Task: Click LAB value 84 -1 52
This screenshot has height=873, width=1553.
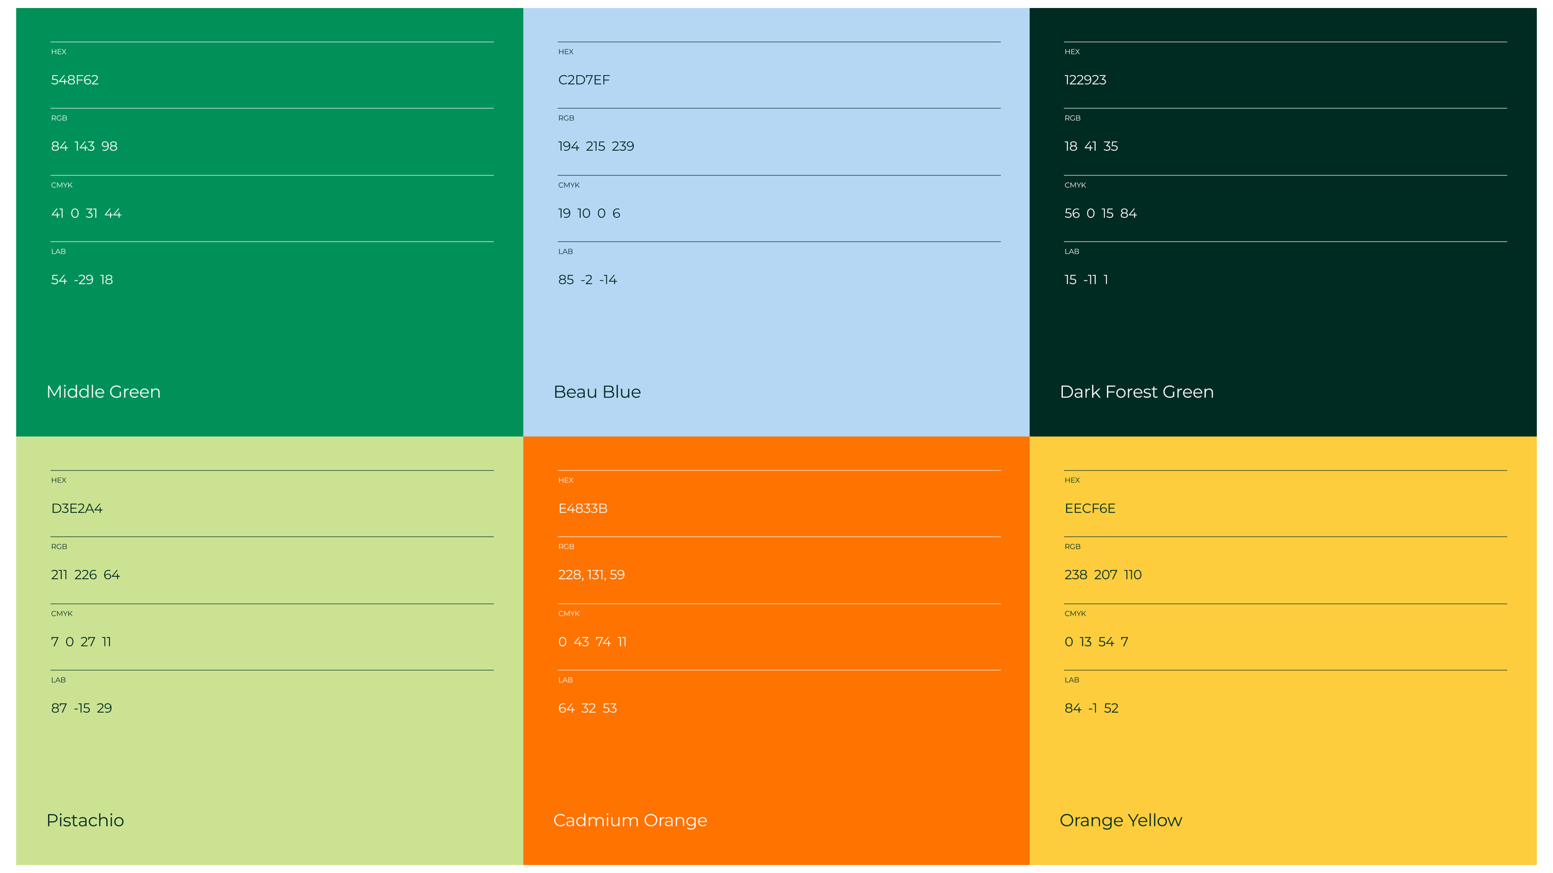Action: point(1091,708)
